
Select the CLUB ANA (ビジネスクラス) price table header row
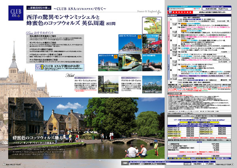[x=199, y=126]
